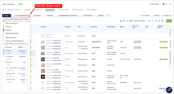Click the trash delete icon in toolbar
Viewport: 174px width, 94px height.
[x=159, y=21]
